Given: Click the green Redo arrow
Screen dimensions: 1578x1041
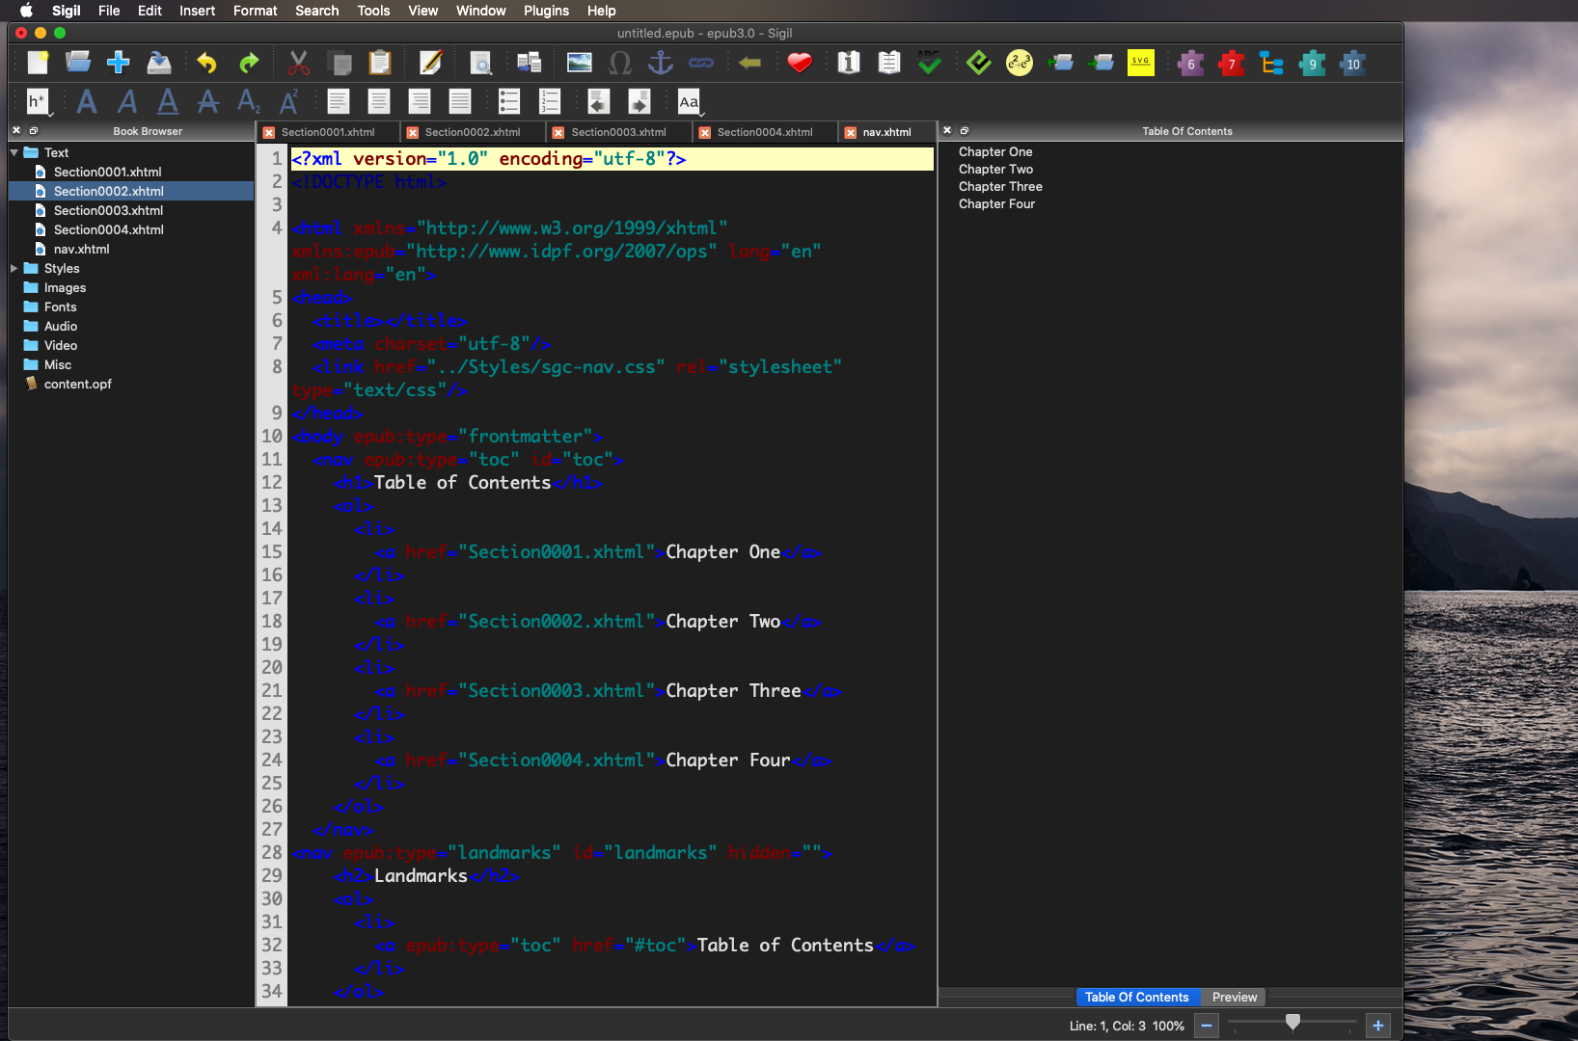Looking at the screenshot, I should (x=249, y=64).
